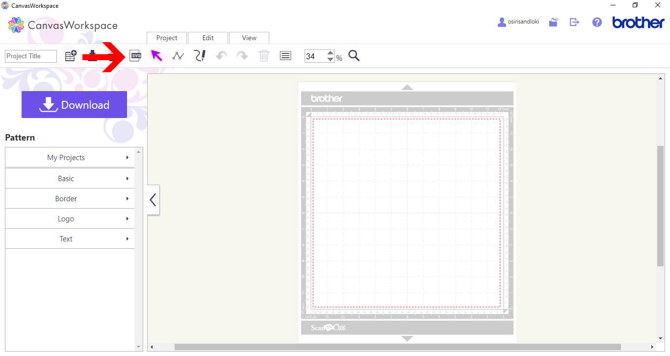The width and height of the screenshot is (670, 356).
Task: Click the redo arrow icon
Action: click(x=242, y=56)
